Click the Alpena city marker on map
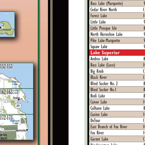Viewport: 145px width, 145px height. [x=18, y=99]
